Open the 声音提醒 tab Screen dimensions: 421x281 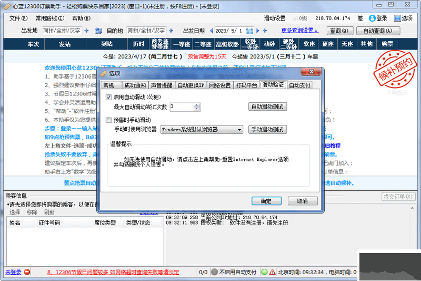tap(162, 85)
